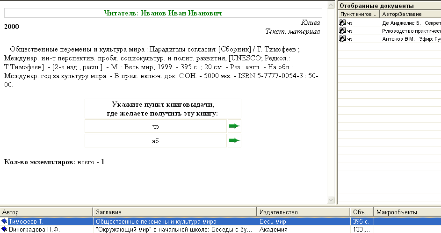
Task: Click title Общественные перемены и культура мира in list
Action: pyautogui.click(x=156, y=221)
